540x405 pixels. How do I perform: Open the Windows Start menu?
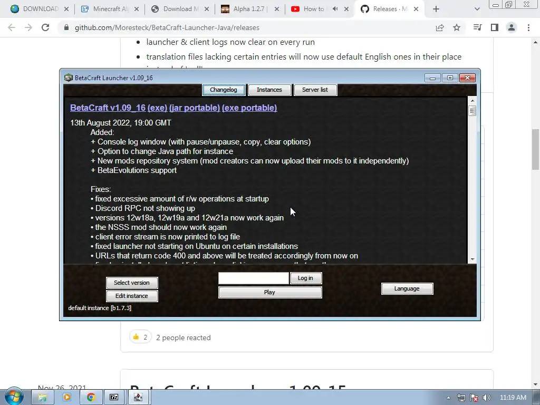coord(14,397)
